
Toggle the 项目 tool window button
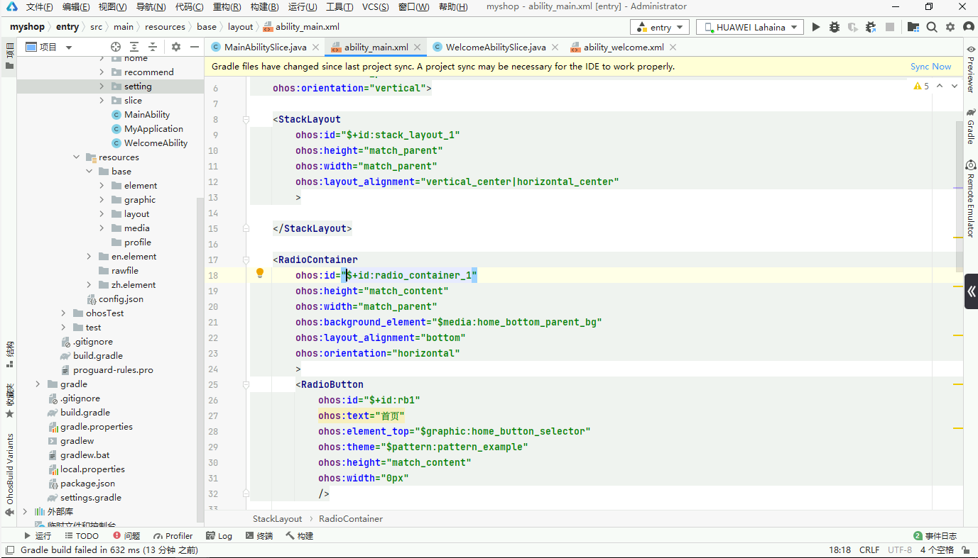coord(9,56)
